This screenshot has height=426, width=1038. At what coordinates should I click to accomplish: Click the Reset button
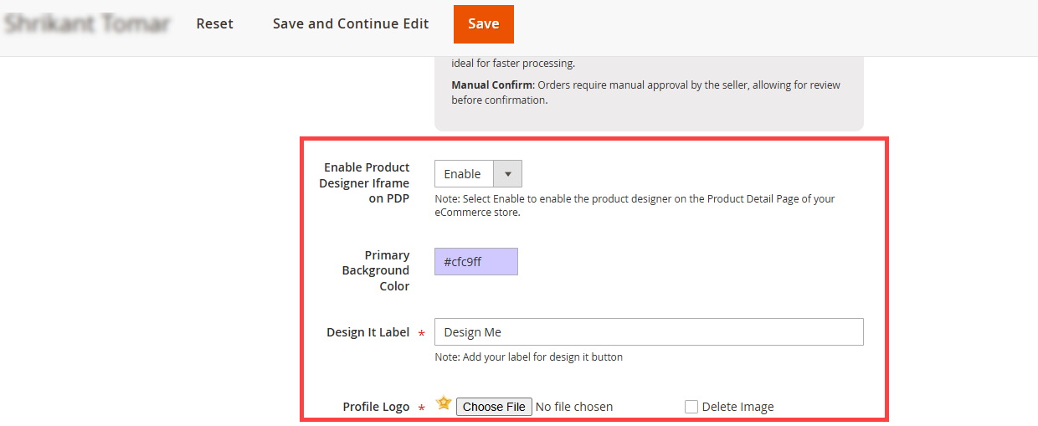215,23
